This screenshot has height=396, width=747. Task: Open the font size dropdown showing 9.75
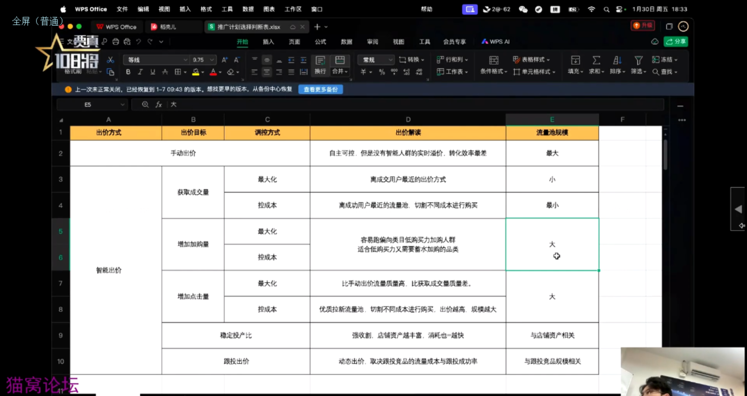[203, 60]
